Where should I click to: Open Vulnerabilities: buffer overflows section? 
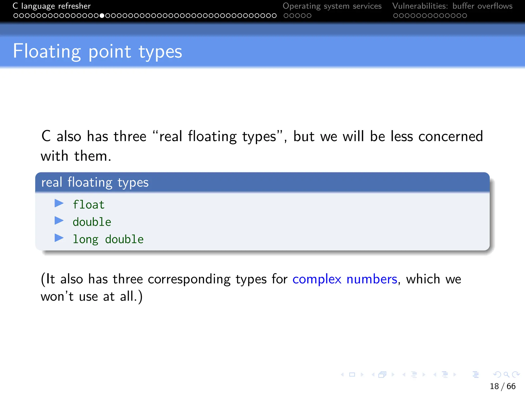point(452,6)
